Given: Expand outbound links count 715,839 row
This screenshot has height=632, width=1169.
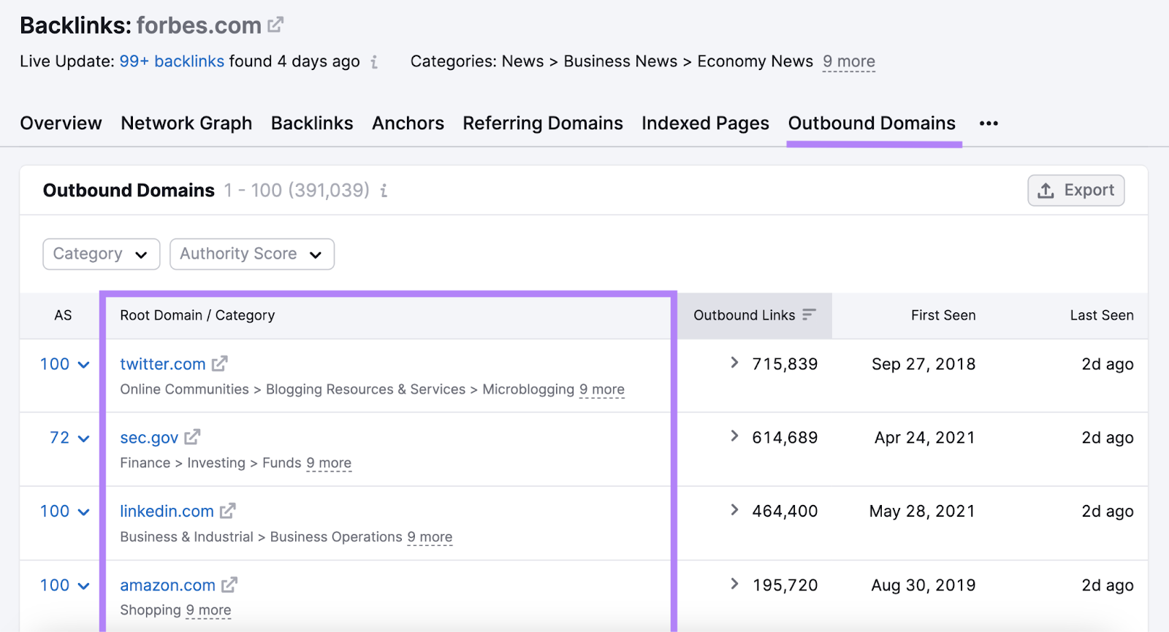Looking at the screenshot, I should click(x=734, y=363).
